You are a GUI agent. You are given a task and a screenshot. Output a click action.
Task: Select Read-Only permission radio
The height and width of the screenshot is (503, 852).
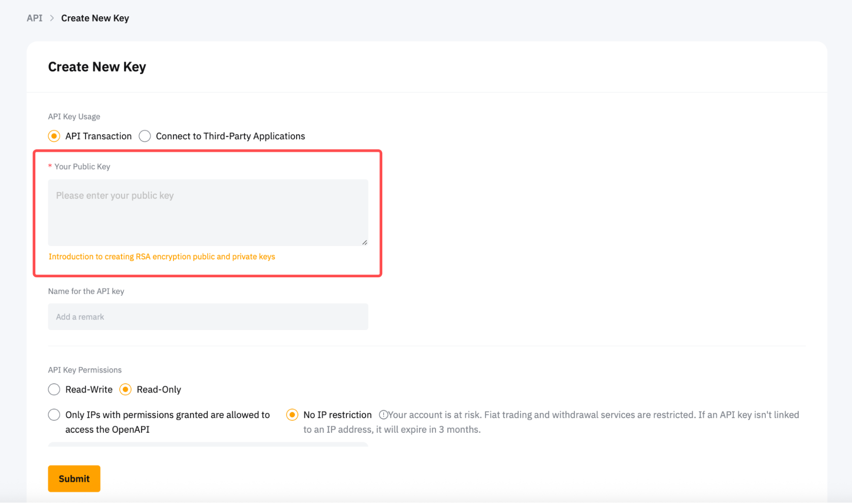(x=125, y=389)
